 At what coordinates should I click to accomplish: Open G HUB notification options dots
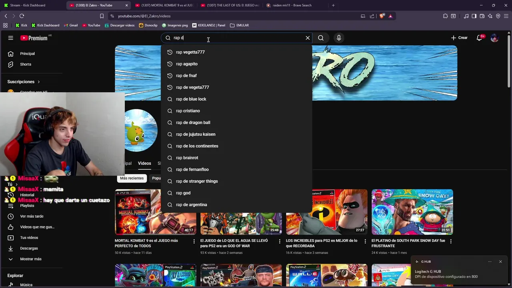coord(490,262)
